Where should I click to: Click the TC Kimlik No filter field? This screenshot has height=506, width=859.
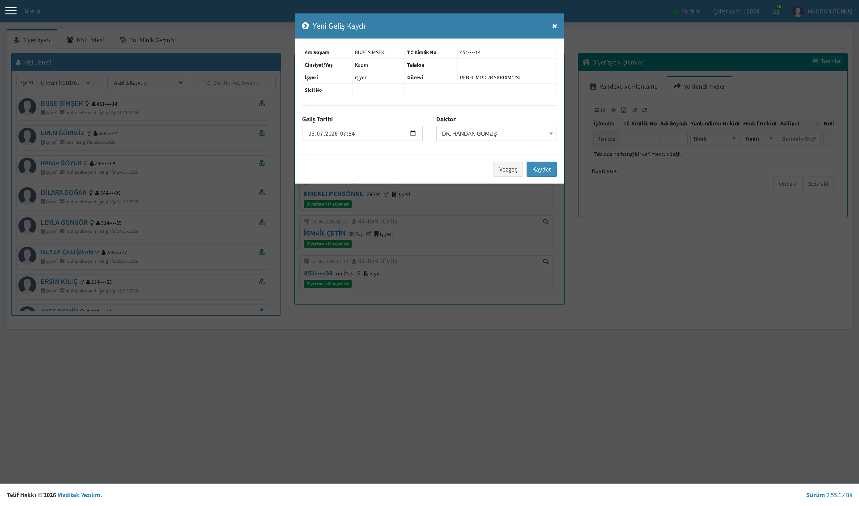click(640, 139)
